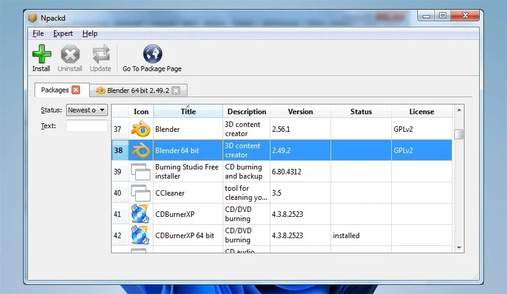Screen dimensions: 507x294
Task: Select the CDBurnerXP title cell in row 41
Action: pos(188,214)
